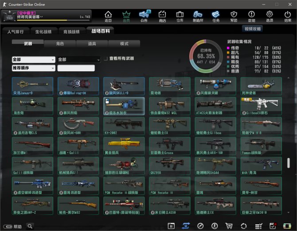Click the player rank badge 743
Image resolution: width=297 pixels, height=231 pixels.
pos(9,16)
